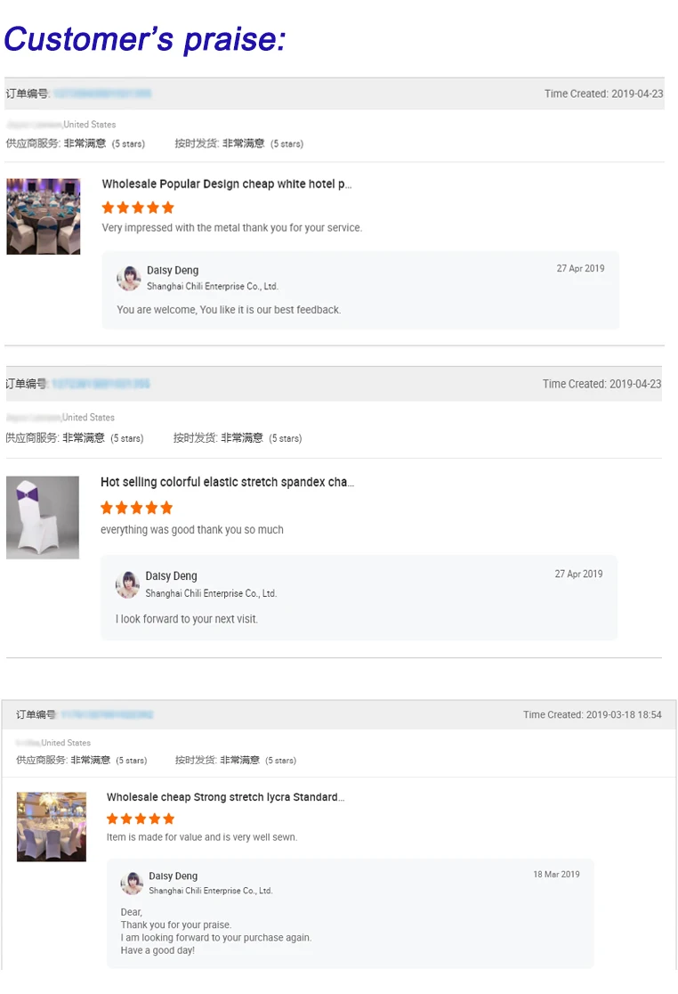Click the orange stars under 'Wholesale Popular Design'
This screenshot has width=678, height=994.
click(138, 208)
